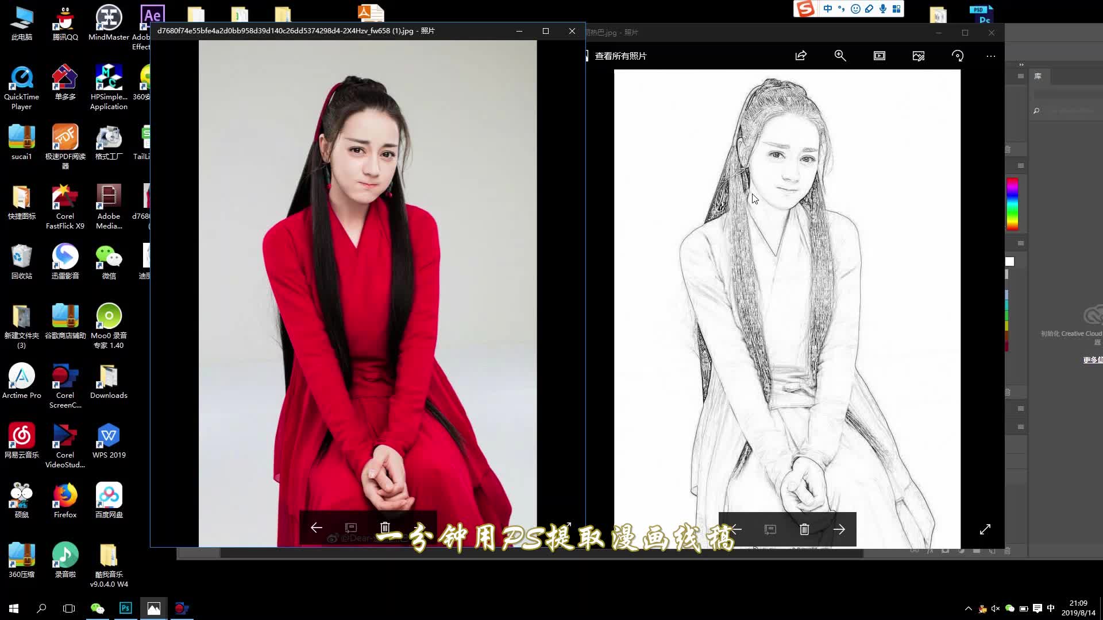This screenshot has height=620, width=1103.
Task: Click the Share icon in photo viewer
Action: 800,55
